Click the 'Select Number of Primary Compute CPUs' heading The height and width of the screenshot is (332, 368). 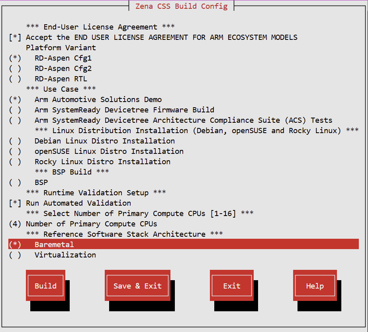(140, 213)
